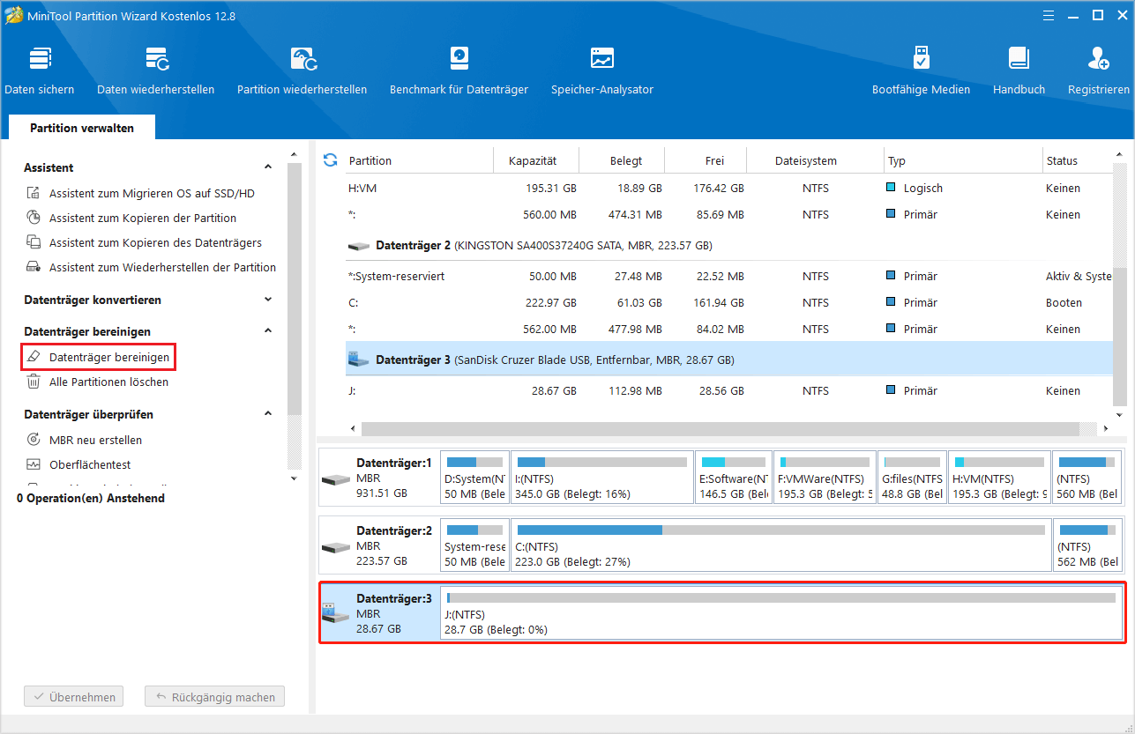Click the application menu hamburger icon in the title bar

click(x=1047, y=15)
